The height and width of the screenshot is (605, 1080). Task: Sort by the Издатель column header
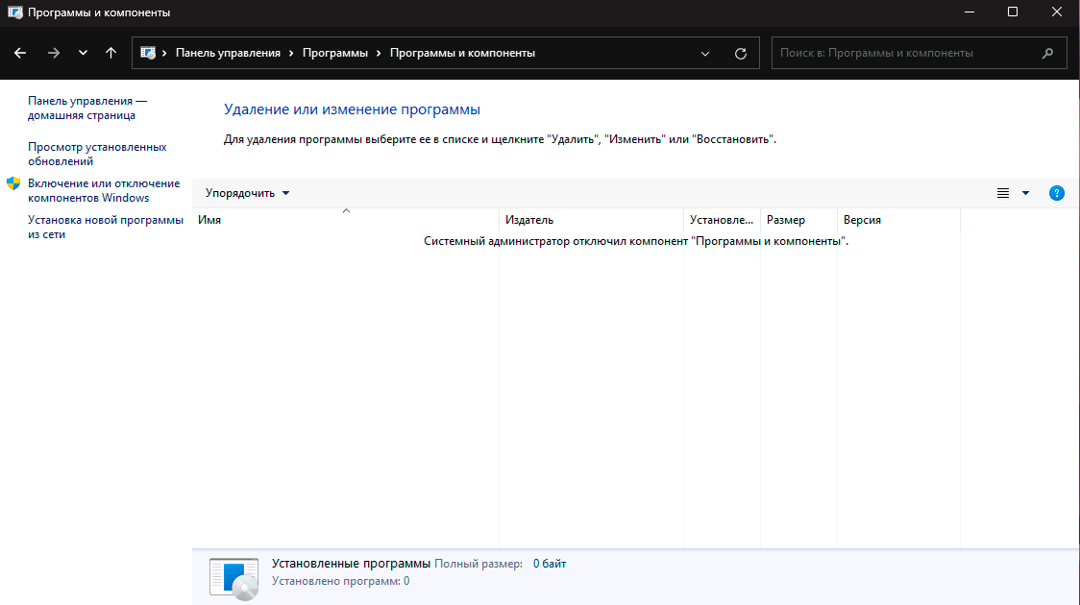[591, 220]
